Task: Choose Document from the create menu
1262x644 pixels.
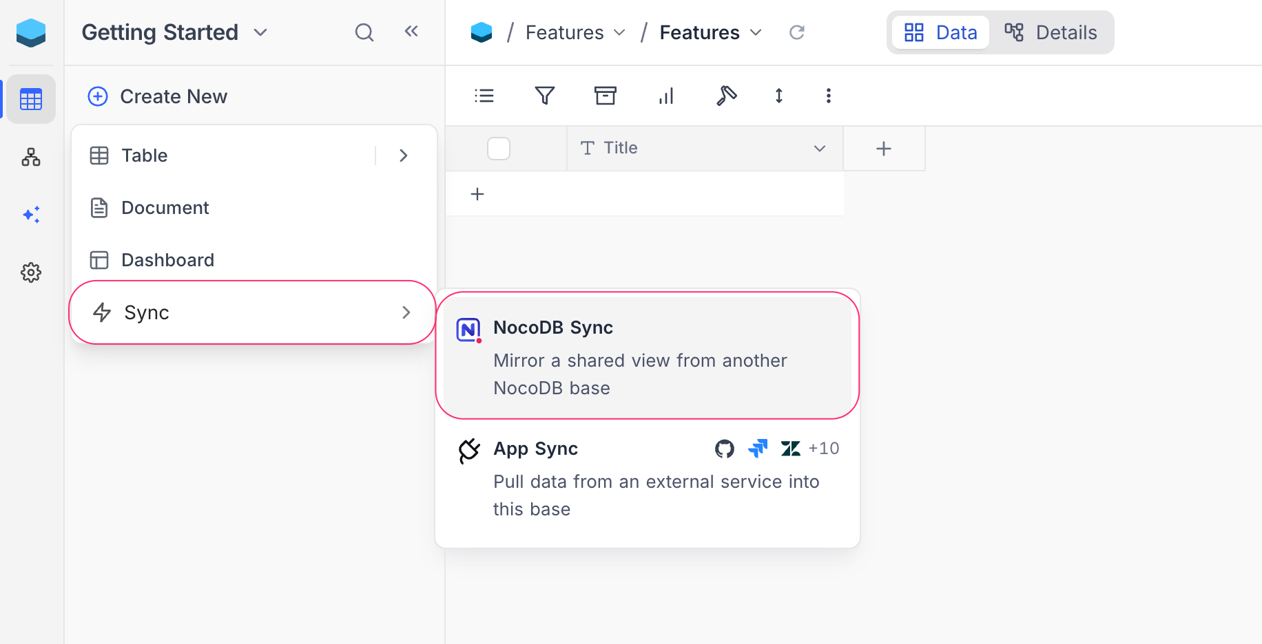Action: point(254,208)
